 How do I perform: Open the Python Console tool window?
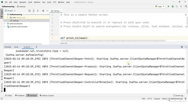[x=47, y=95]
